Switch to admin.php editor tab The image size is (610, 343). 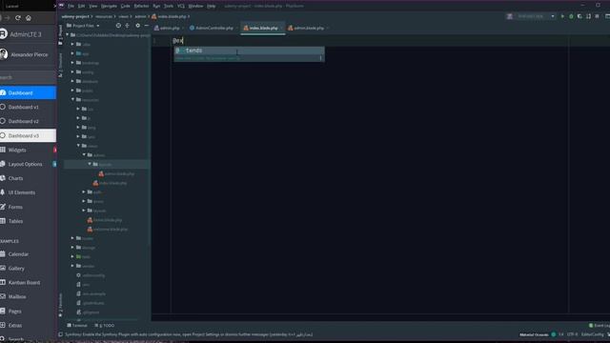click(x=170, y=28)
